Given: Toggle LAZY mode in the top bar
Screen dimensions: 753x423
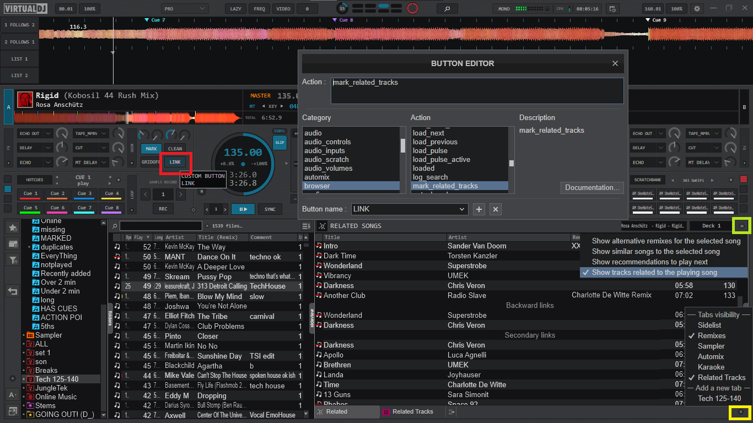Looking at the screenshot, I should click(236, 9).
